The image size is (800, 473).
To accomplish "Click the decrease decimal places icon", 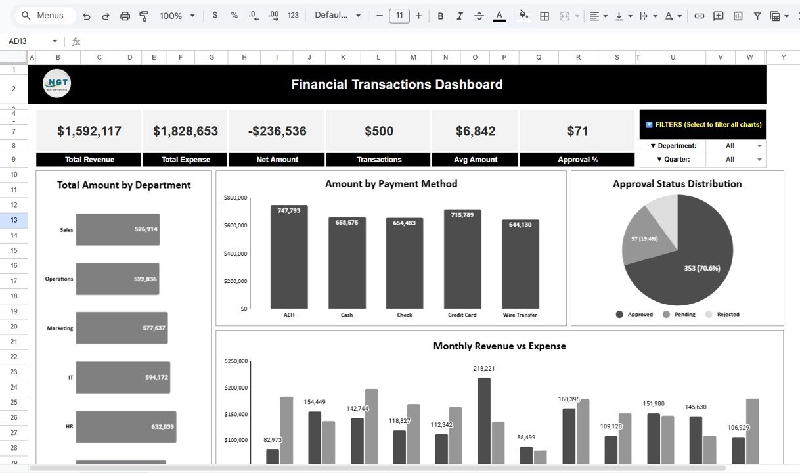I will pos(254,16).
